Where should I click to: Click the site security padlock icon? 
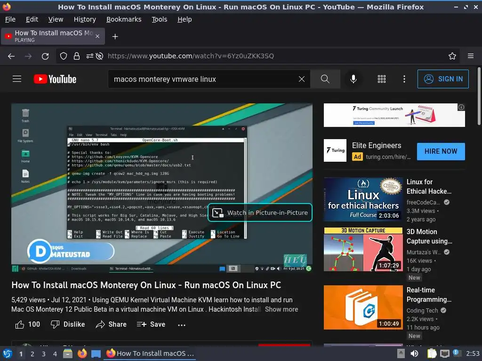click(77, 56)
